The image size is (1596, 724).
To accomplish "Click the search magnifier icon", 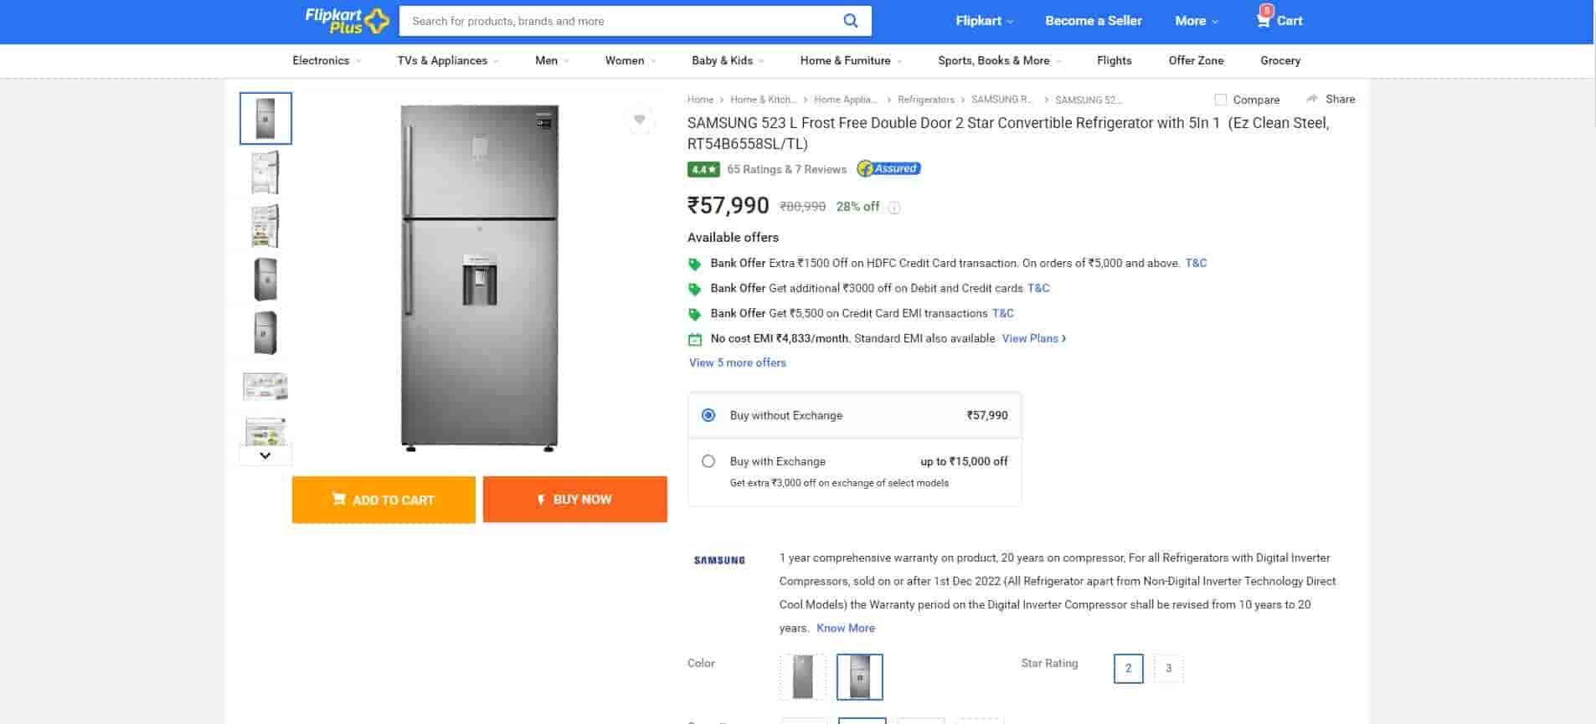I will click(850, 21).
